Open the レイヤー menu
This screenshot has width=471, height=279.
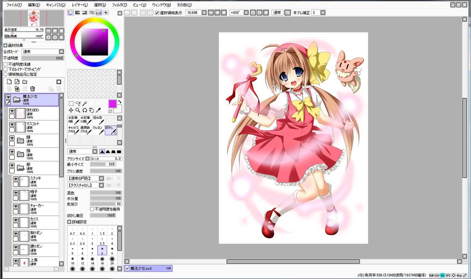pyautogui.click(x=80, y=5)
